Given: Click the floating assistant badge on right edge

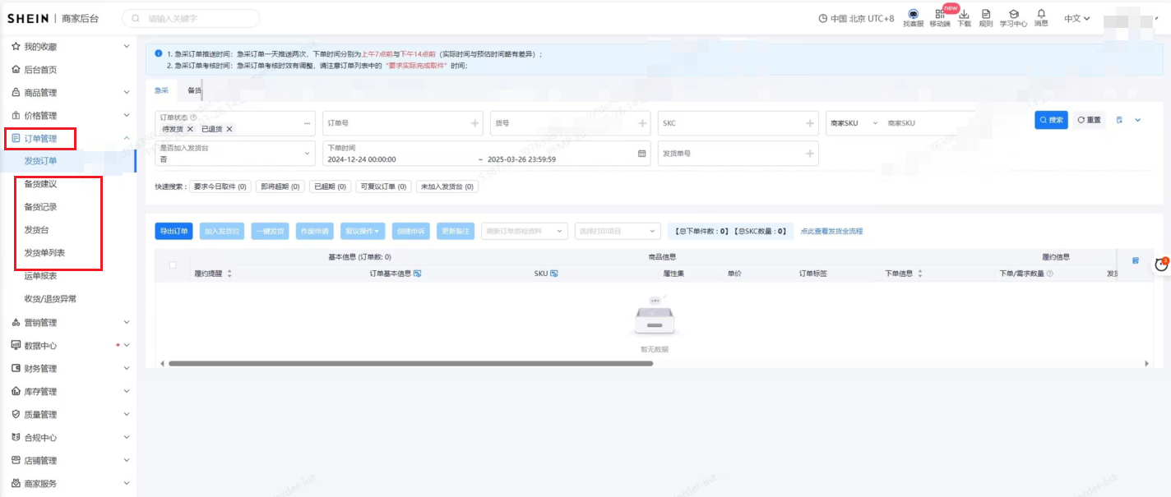Looking at the screenshot, I should point(1162,264).
